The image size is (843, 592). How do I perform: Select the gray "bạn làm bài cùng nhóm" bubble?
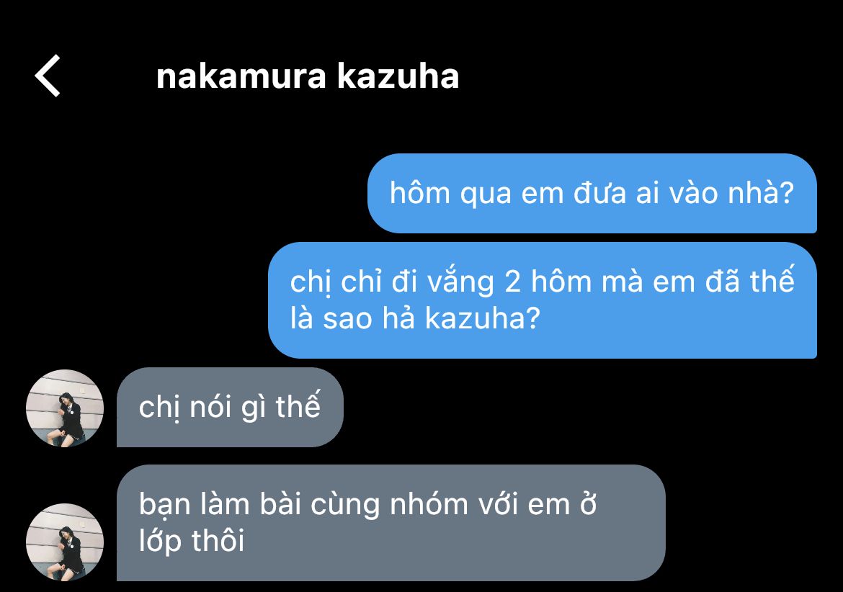click(x=391, y=523)
